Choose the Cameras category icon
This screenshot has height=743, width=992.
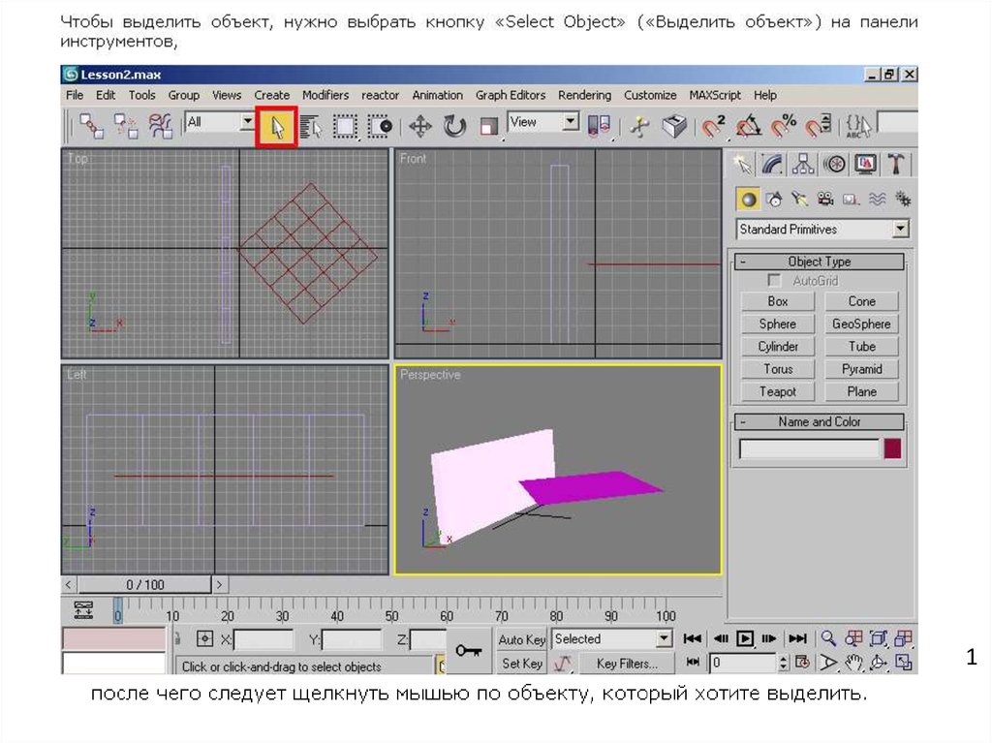825,200
